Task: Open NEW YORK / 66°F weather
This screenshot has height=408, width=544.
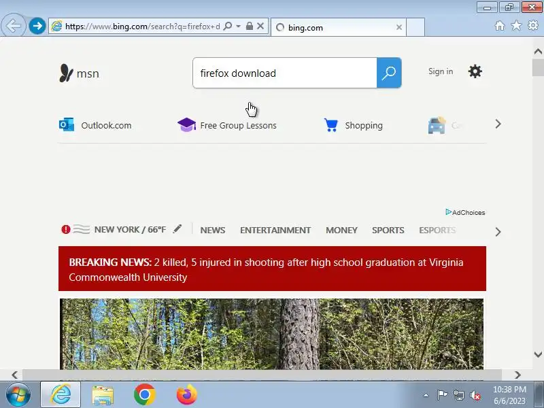Action: [130, 229]
